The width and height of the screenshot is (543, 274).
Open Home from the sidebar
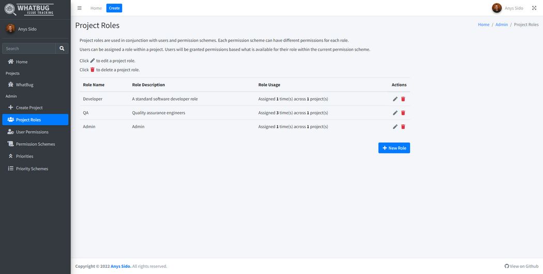pyautogui.click(x=22, y=62)
